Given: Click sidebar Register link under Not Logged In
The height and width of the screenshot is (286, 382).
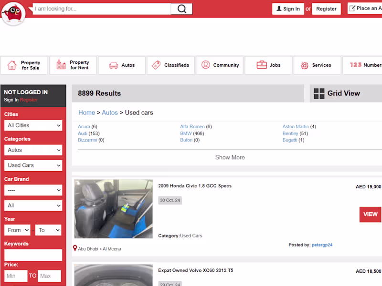Looking at the screenshot, I should pos(29,100).
